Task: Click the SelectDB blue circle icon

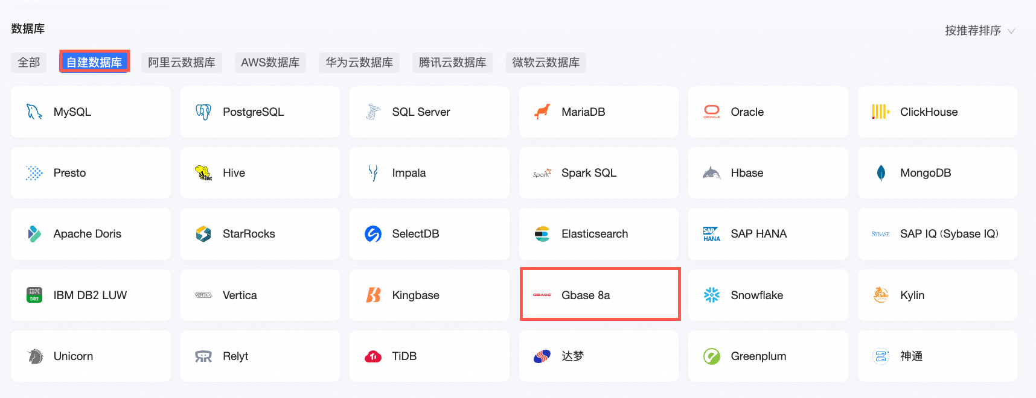Action: [x=373, y=234]
